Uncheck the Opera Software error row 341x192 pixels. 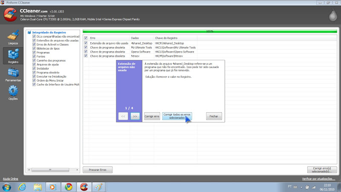pyautogui.click(x=86, y=52)
